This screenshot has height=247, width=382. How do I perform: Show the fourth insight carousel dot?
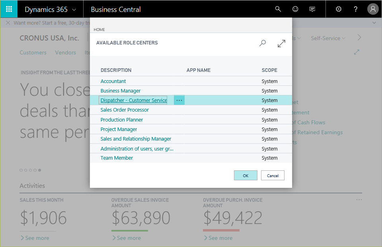[35, 170]
